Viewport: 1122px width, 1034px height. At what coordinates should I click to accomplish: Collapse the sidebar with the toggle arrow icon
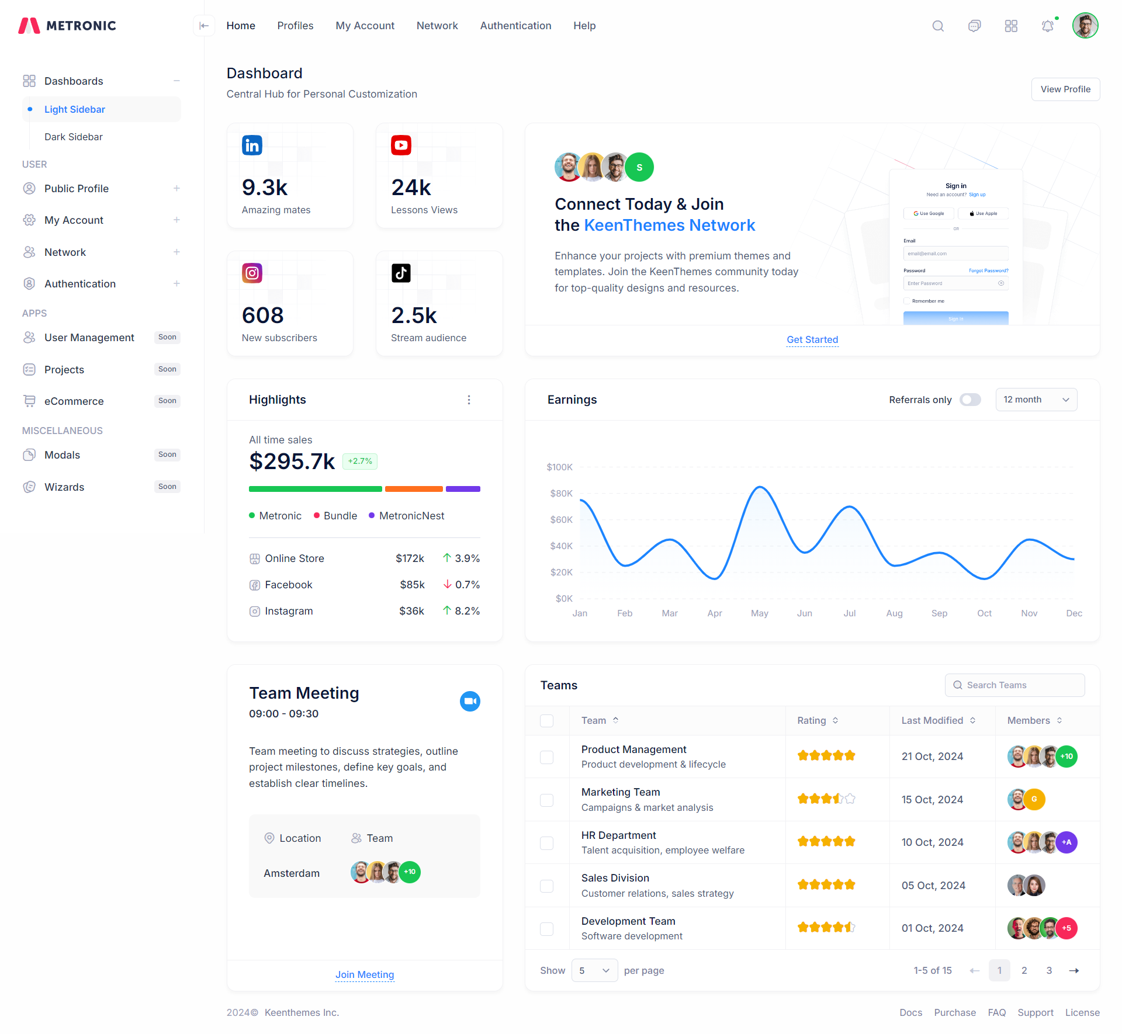(204, 26)
